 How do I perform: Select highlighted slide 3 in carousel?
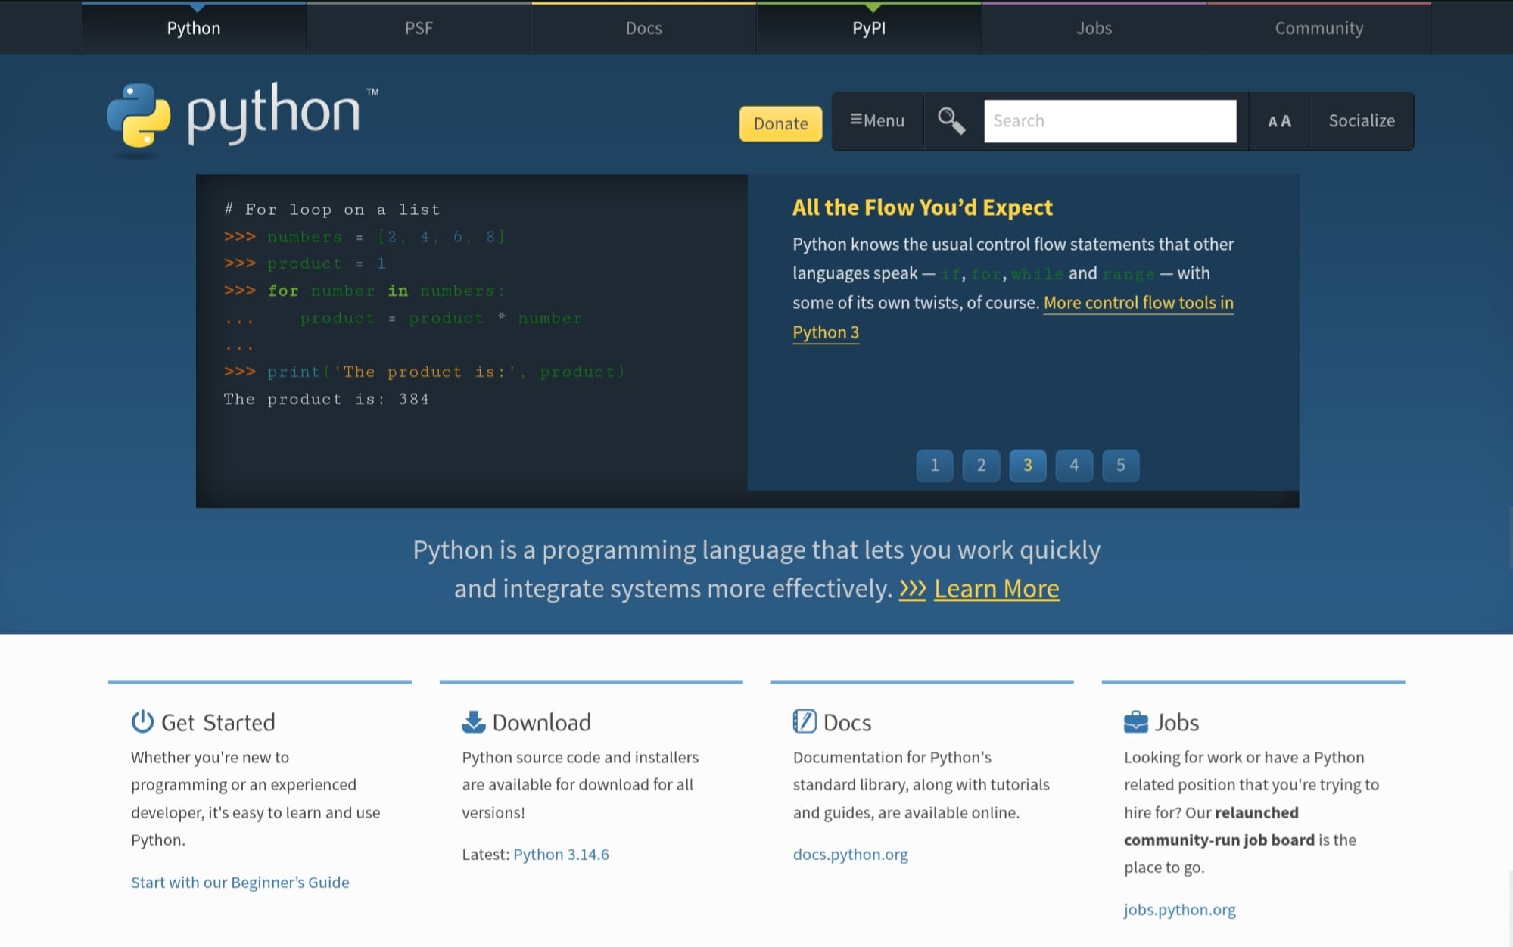[x=1028, y=466]
